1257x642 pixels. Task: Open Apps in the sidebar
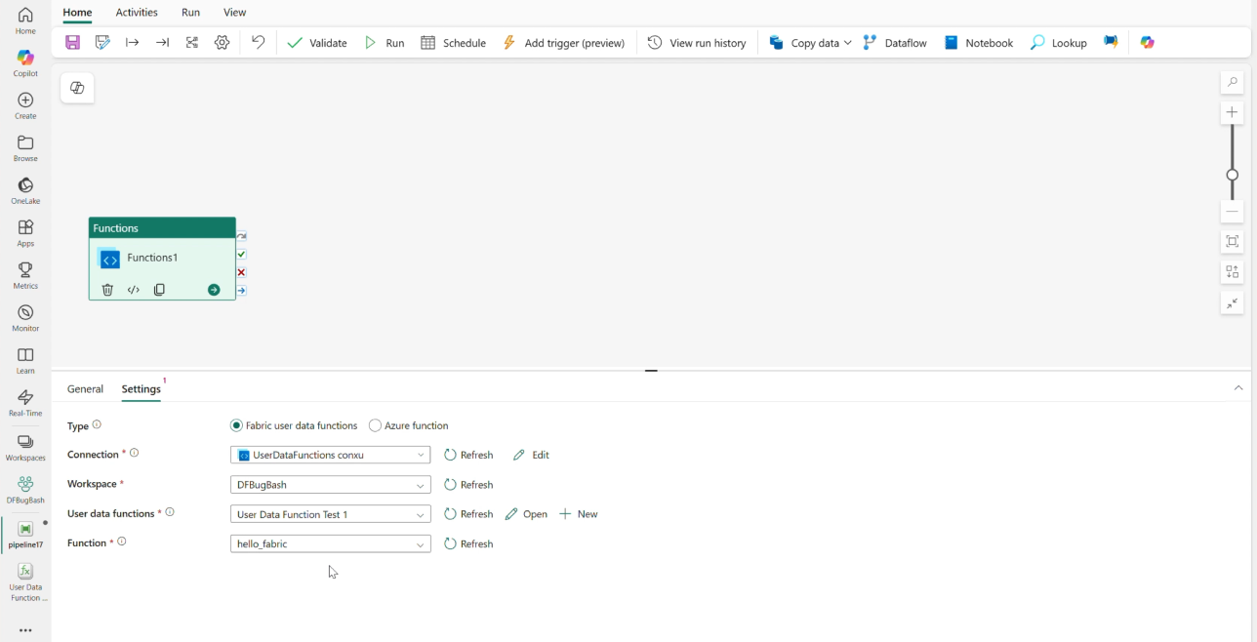pos(25,233)
